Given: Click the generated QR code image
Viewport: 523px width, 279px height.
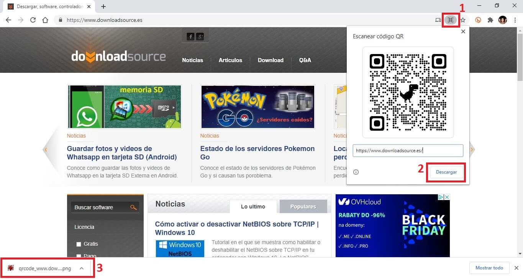Looking at the screenshot, I should (x=408, y=92).
